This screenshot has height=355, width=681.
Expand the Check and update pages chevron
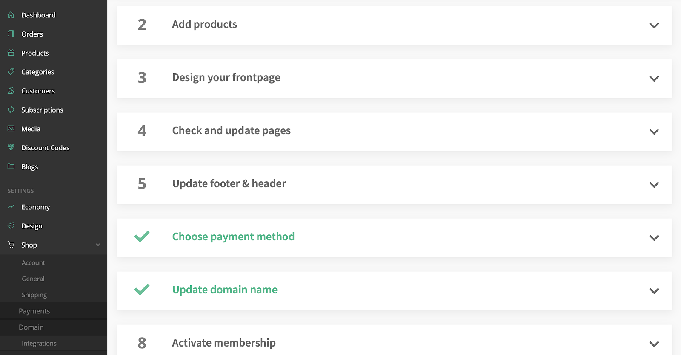tap(654, 132)
